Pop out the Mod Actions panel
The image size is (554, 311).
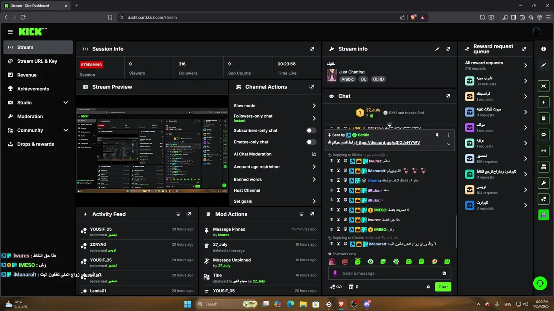point(312,214)
